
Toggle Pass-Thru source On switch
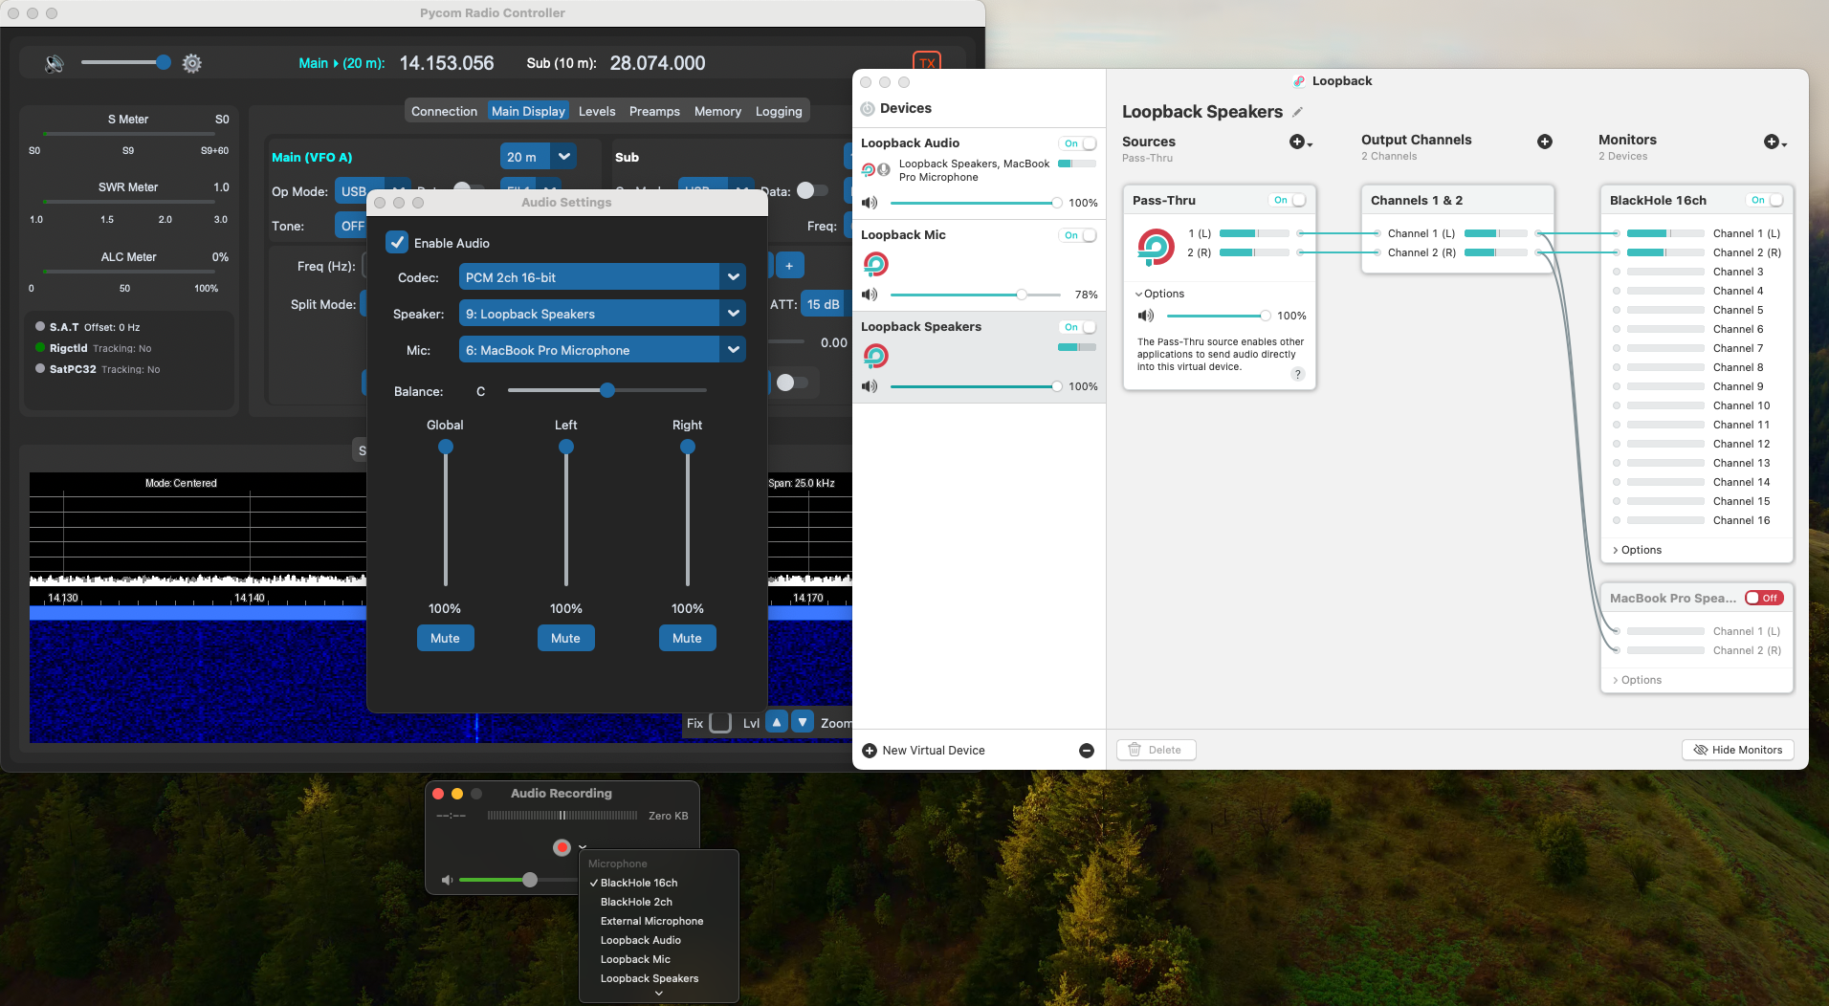coord(1288,200)
